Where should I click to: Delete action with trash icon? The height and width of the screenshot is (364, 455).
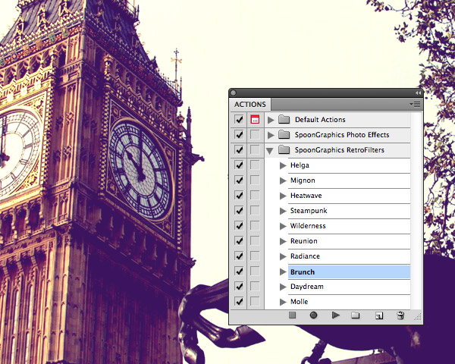[400, 315]
